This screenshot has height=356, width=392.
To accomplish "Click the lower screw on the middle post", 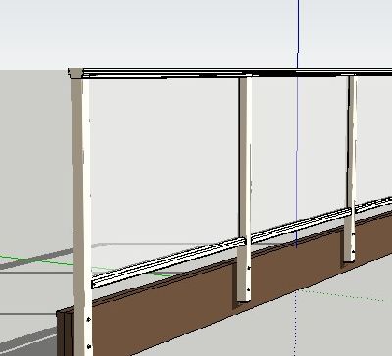I will point(249,289).
